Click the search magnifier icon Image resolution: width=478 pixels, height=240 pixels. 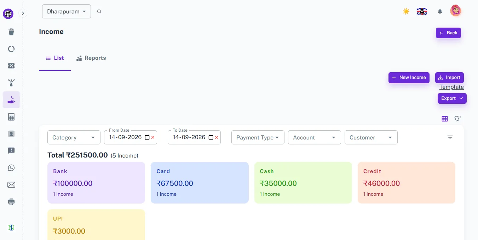pos(99,12)
